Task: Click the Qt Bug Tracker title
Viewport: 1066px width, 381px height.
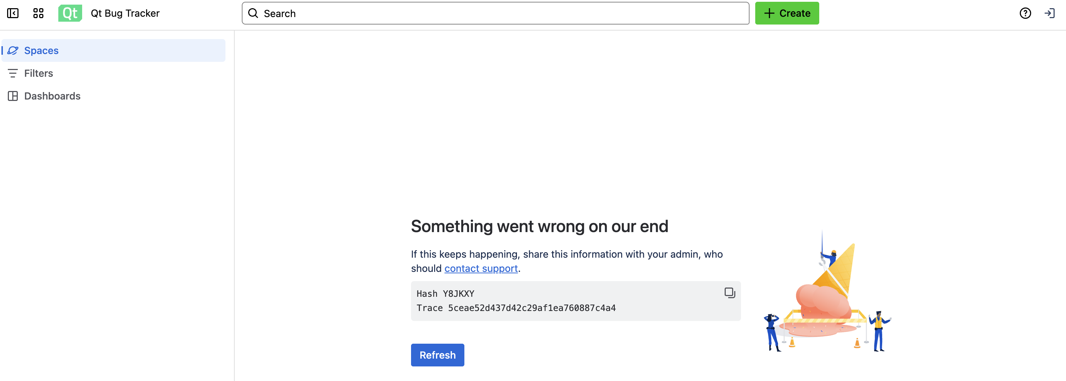Action: (125, 13)
